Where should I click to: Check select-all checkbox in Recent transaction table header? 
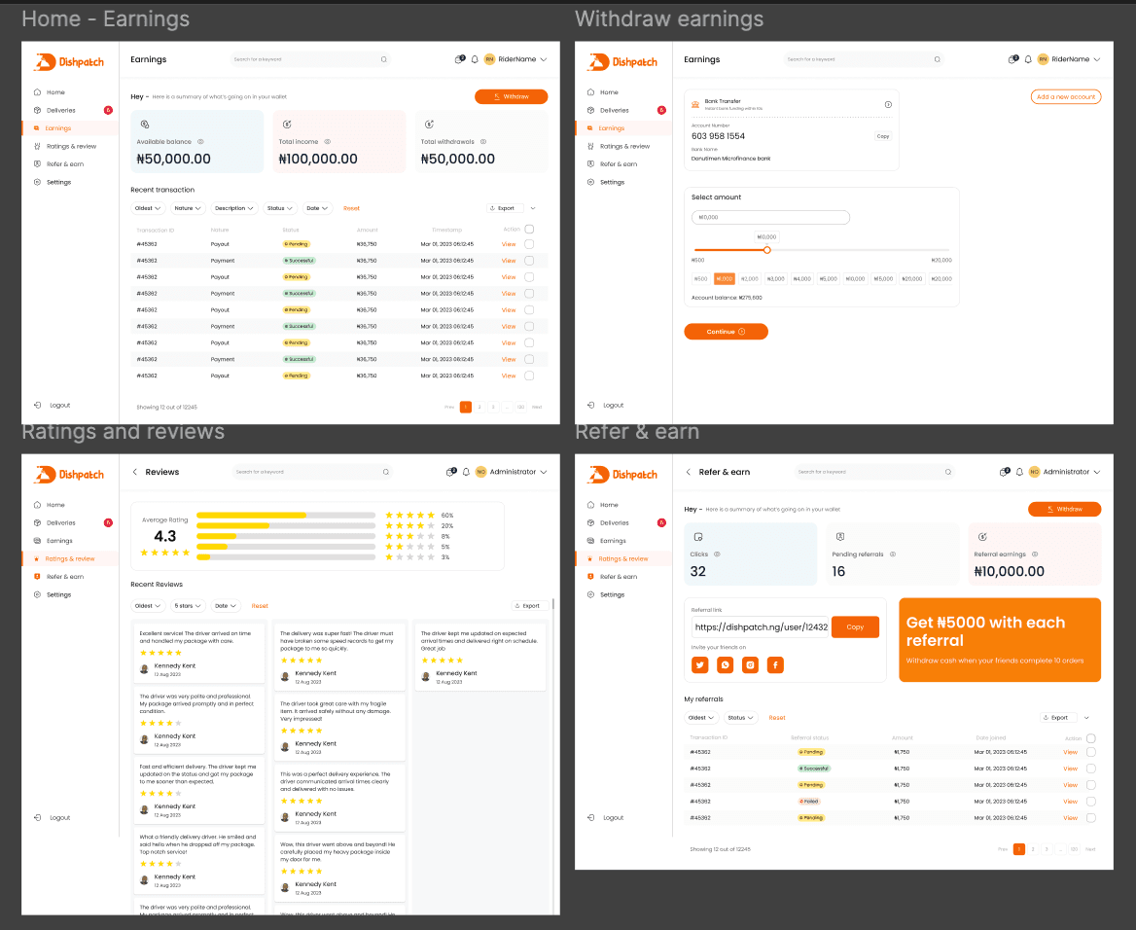coord(530,229)
